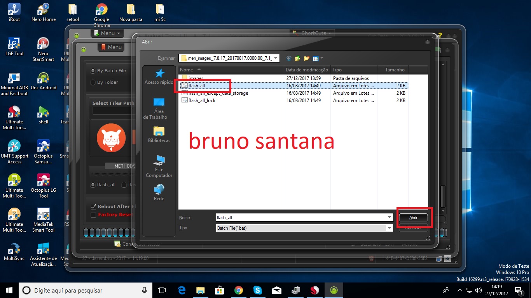Sort files by Nome column
531x298 pixels.
(231, 70)
